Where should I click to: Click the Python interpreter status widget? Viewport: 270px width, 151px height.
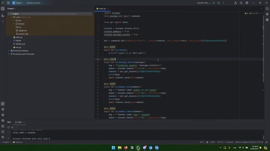pyautogui.click(x=249, y=142)
